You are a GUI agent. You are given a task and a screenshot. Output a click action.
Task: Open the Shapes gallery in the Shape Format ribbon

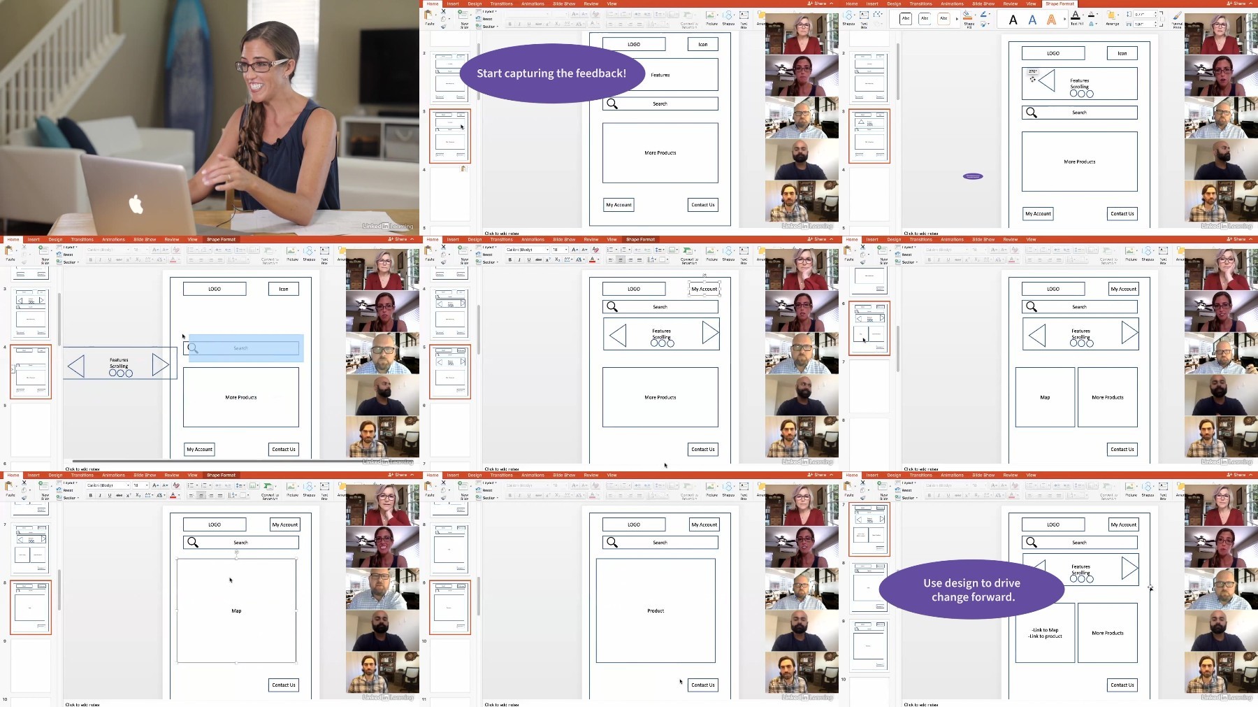(x=848, y=17)
